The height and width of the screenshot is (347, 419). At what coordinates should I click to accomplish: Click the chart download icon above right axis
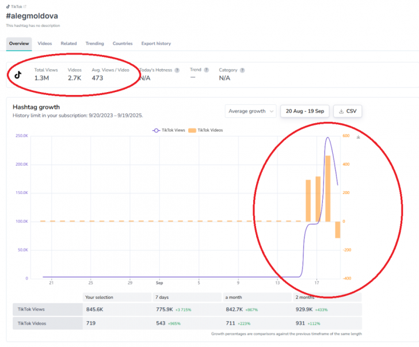[x=359, y=137]
